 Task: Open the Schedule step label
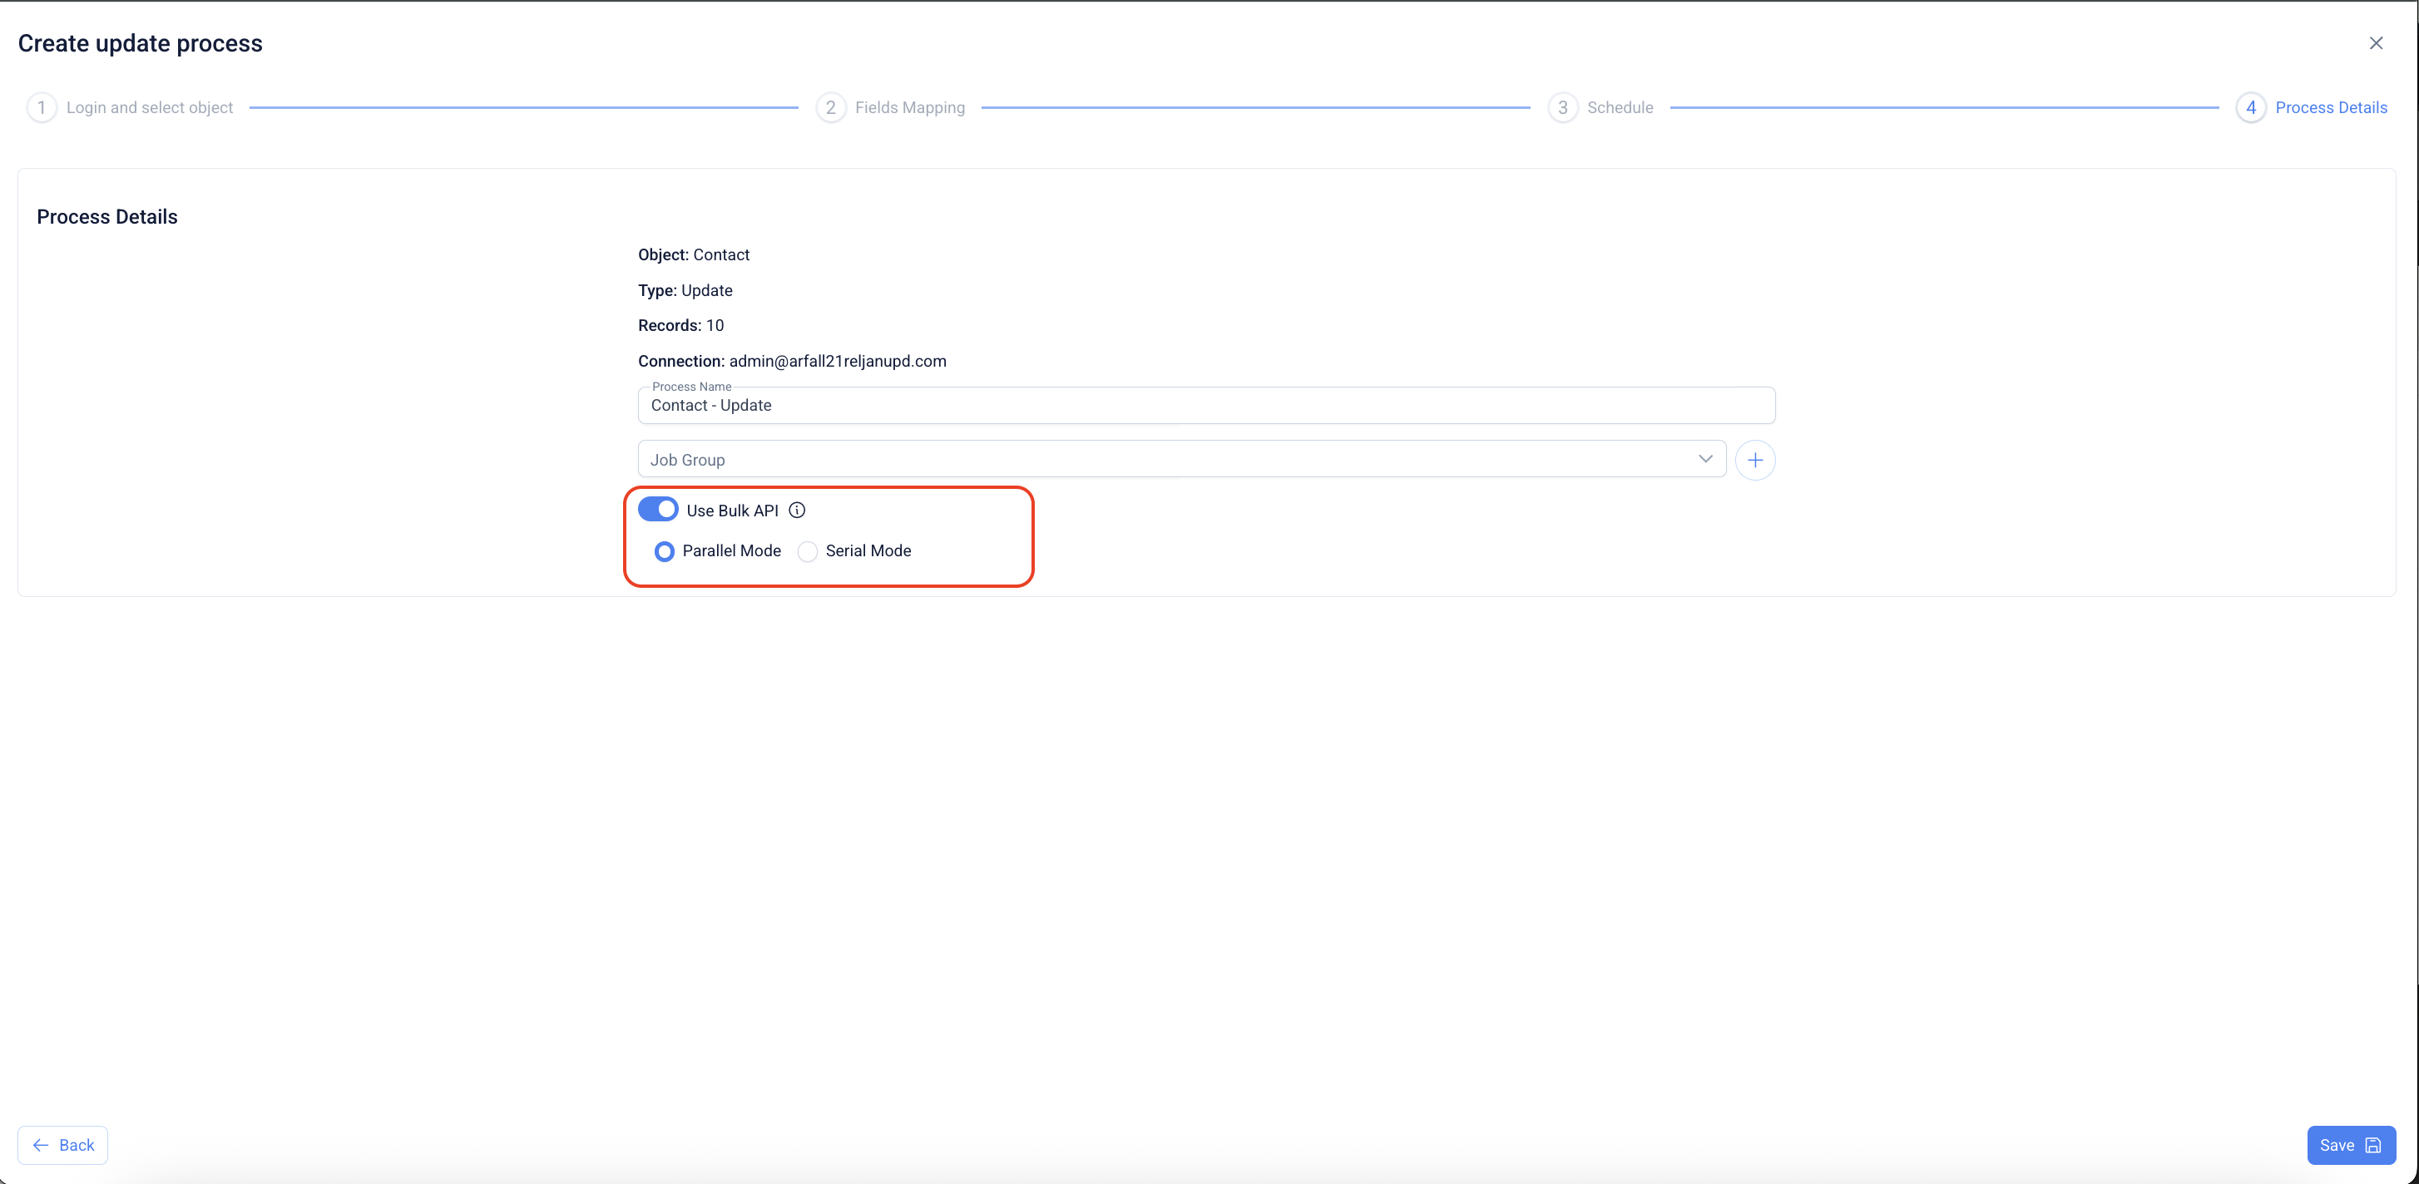coord(1620,108)
